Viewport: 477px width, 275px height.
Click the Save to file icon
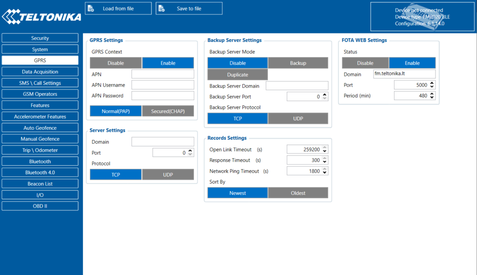pyautogui.click(x=162, y=8)
